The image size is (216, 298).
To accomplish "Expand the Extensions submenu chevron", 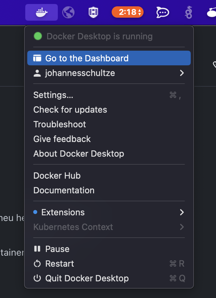I will [x=182, y=212].
